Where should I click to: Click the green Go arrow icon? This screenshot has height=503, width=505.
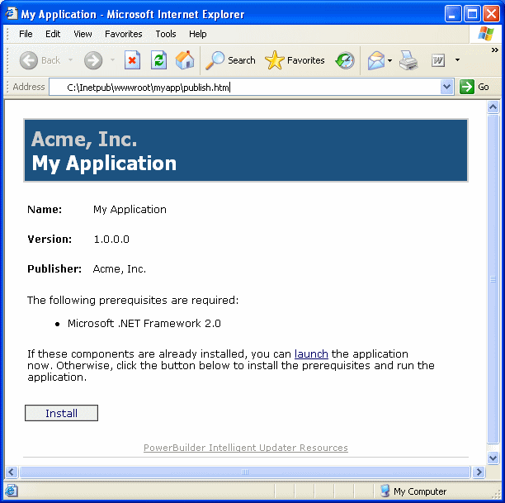467,87
